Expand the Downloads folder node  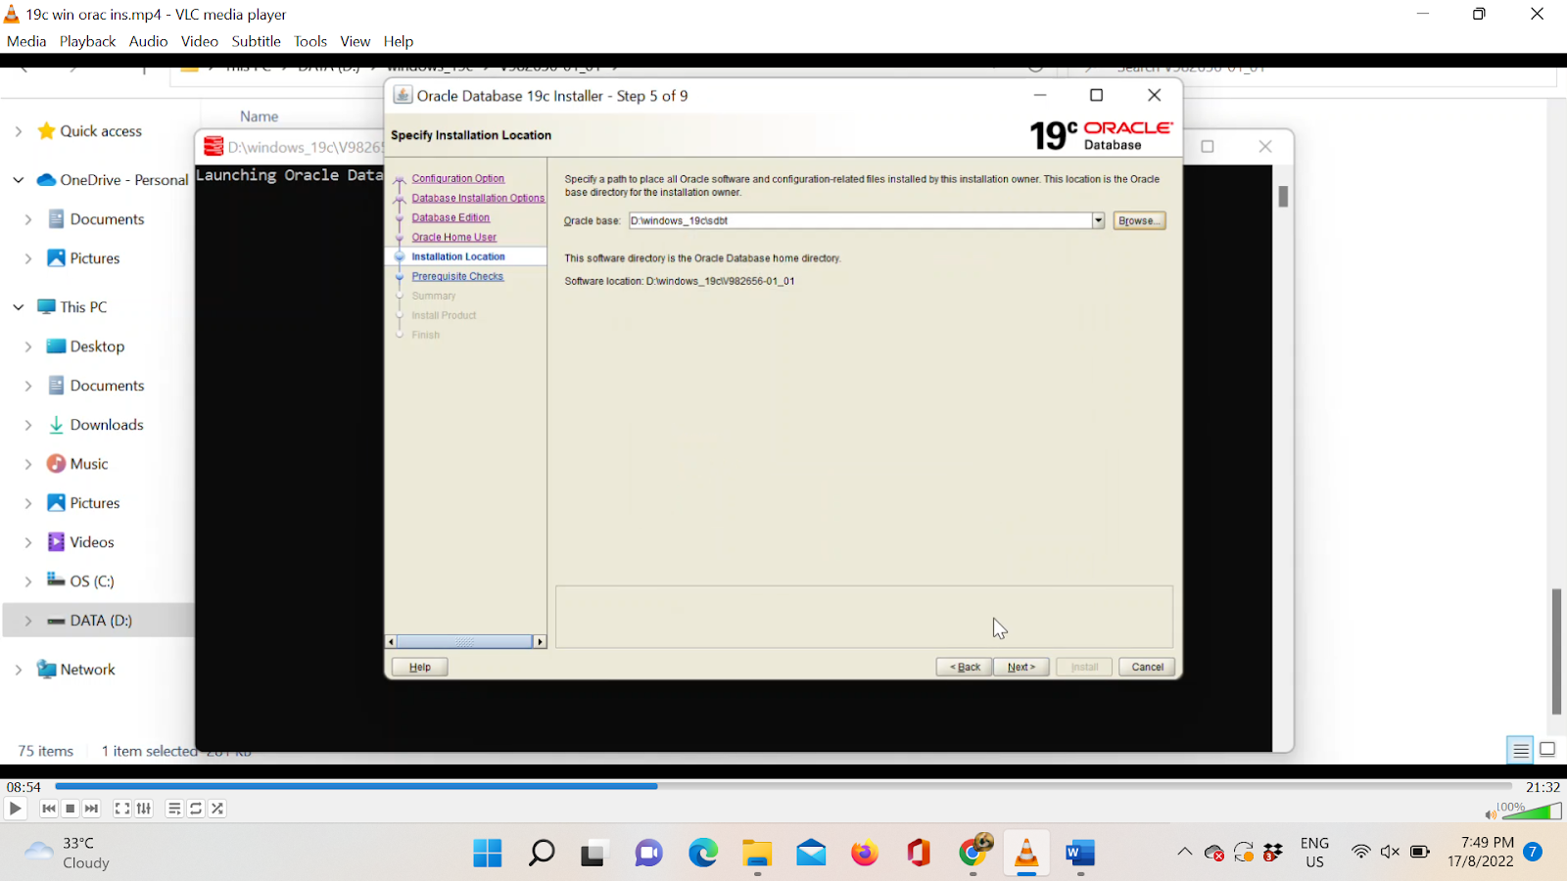click(x=27, y=425)
